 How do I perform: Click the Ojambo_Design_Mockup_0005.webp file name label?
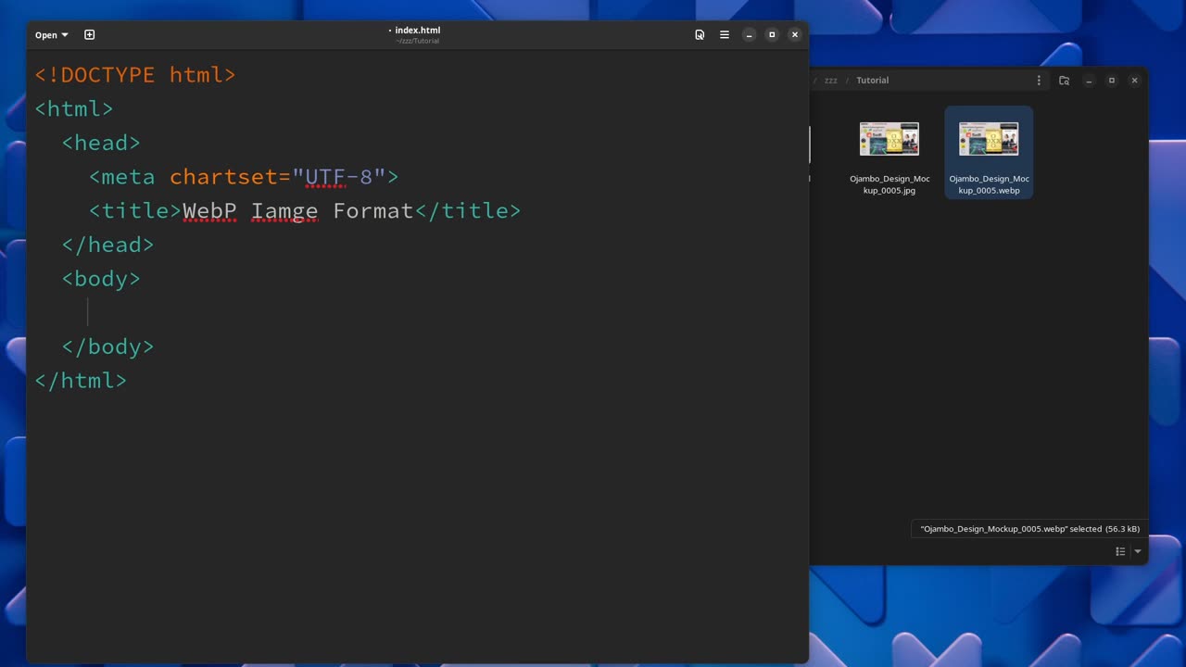click(x=989, y=184)
